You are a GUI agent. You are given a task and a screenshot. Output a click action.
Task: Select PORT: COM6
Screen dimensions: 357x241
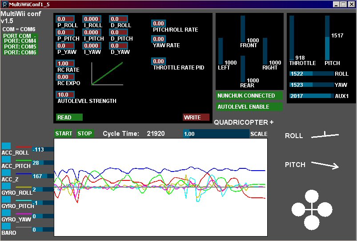[20, 52]
